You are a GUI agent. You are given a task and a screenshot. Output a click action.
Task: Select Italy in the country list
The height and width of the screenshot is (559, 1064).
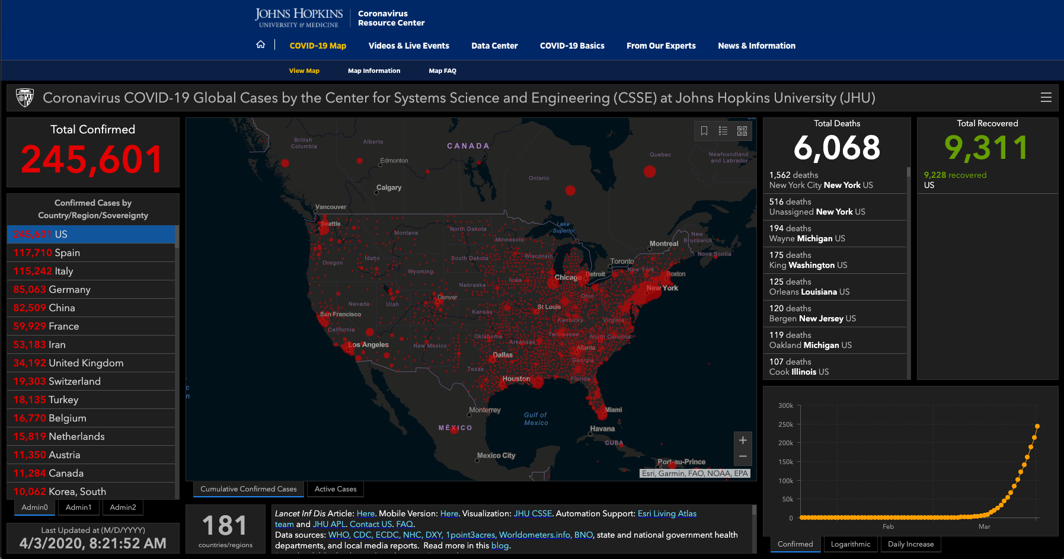(91, 271)
